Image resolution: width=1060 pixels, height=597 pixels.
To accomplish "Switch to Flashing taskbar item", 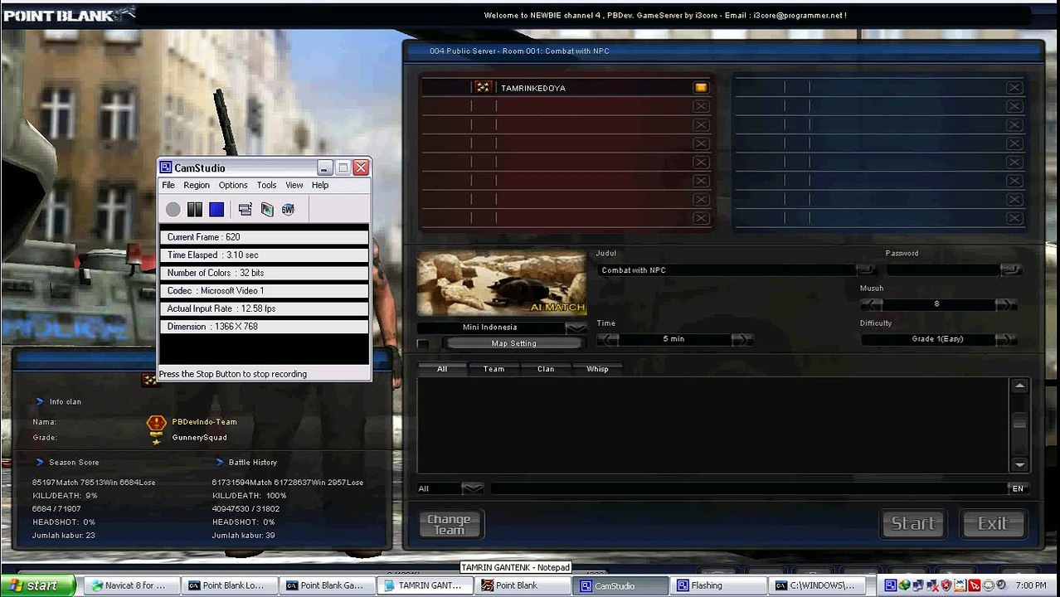I will point(717,585).
